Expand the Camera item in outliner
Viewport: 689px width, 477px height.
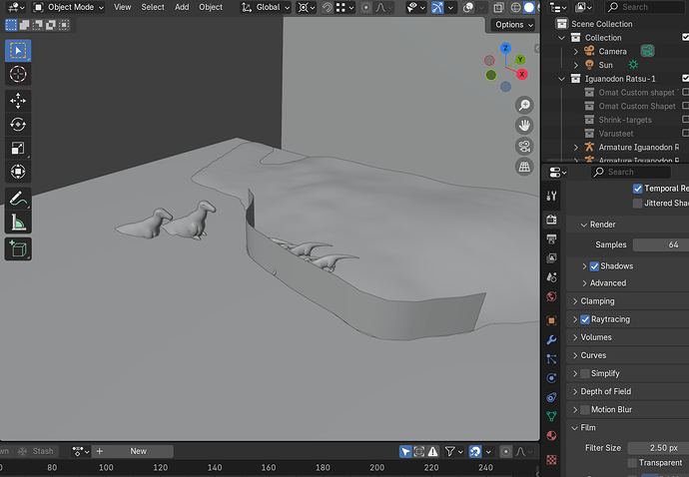(x=576, y=51)
